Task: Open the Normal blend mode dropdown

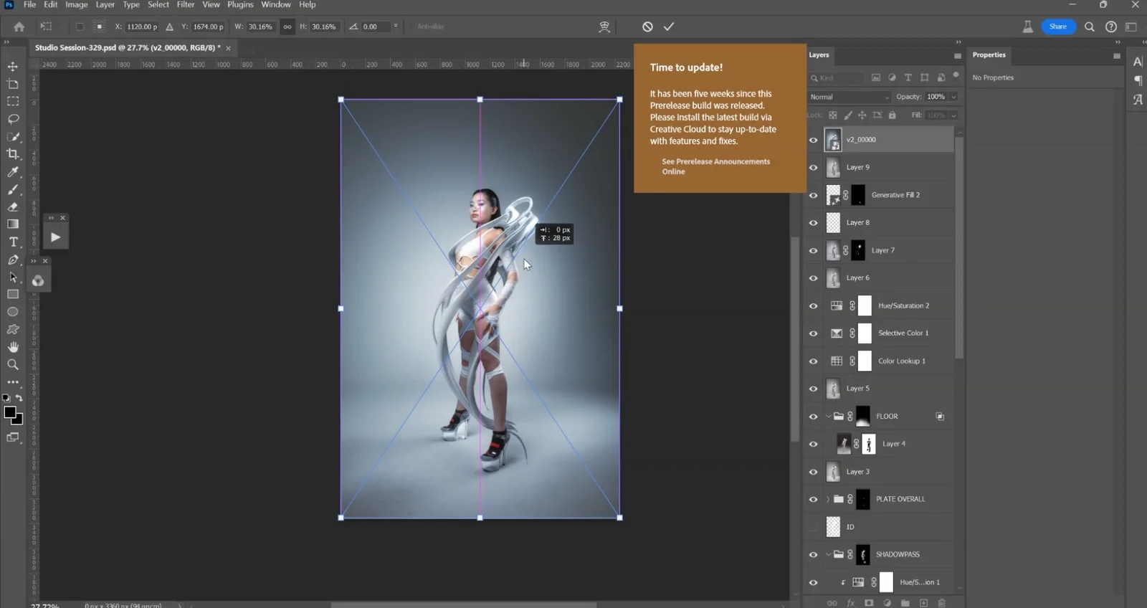Action: click(x=849, y=97)
